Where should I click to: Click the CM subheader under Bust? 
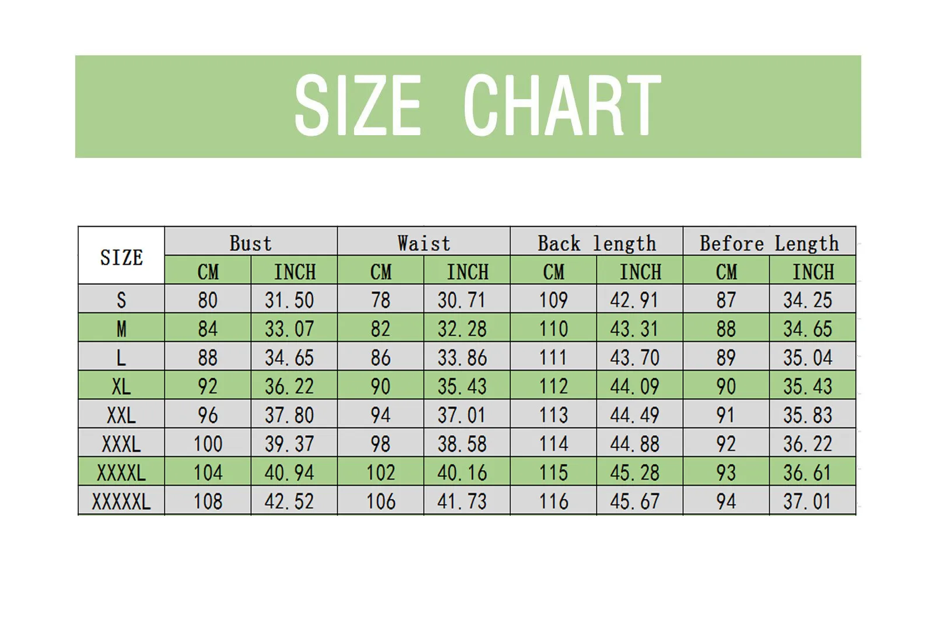[x=208, y=272]
